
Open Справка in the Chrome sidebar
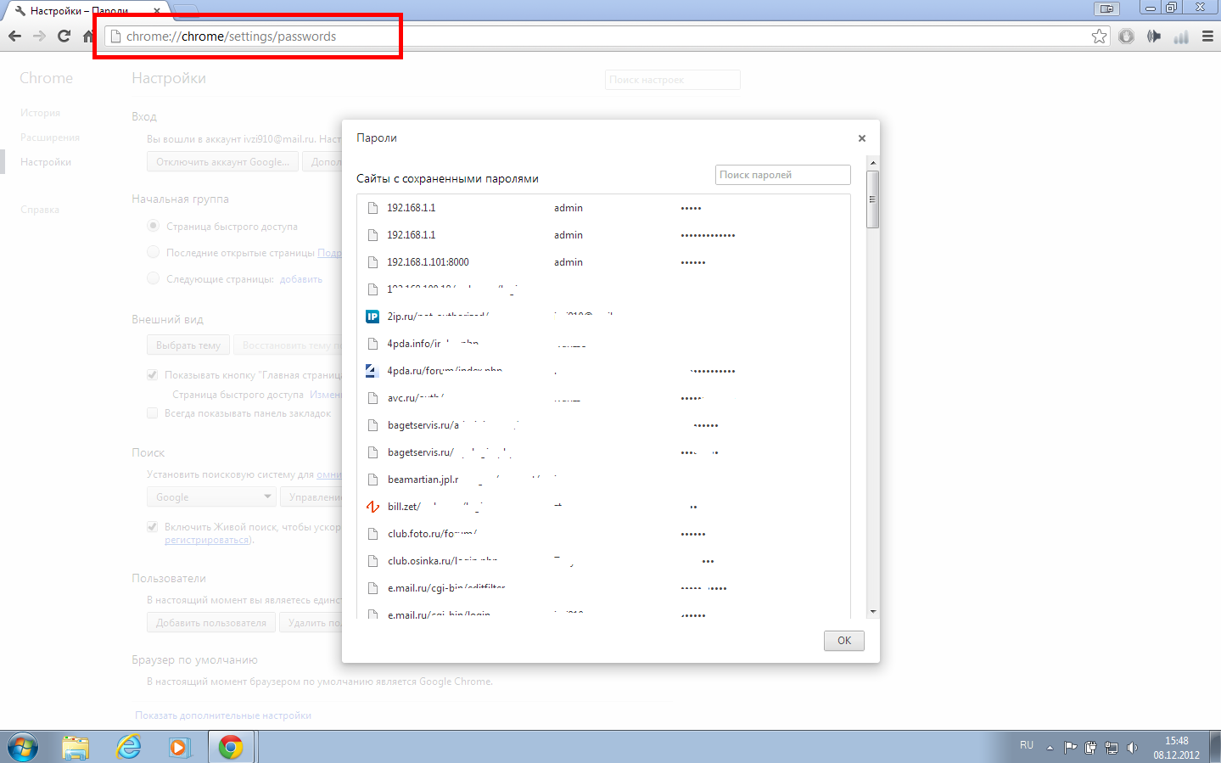click(40, 210)
